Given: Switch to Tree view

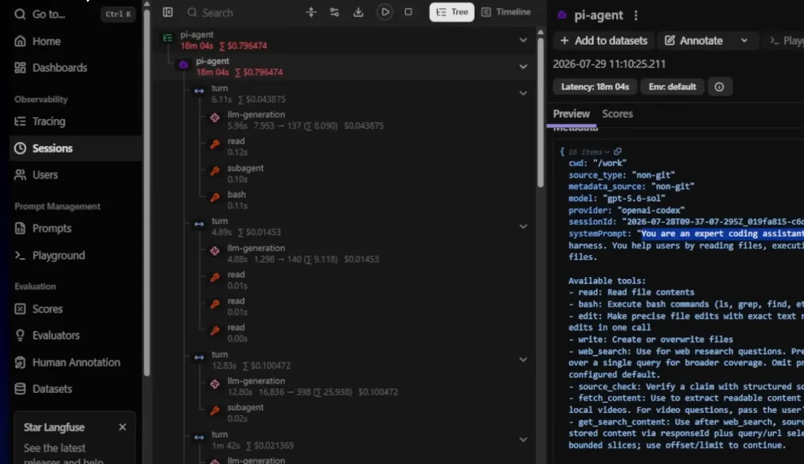Looking at the screenshot, I should tap(452, 12).
